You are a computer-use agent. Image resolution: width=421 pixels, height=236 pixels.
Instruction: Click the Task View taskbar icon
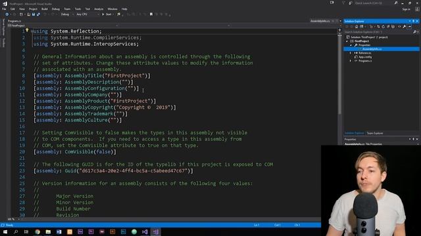(x=26, y=231)
